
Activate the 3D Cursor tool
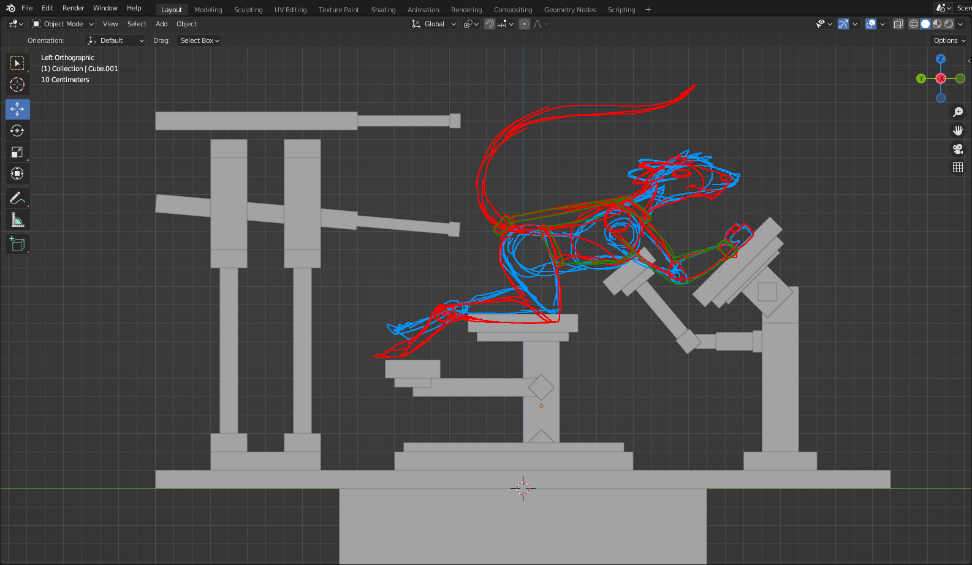17,85
